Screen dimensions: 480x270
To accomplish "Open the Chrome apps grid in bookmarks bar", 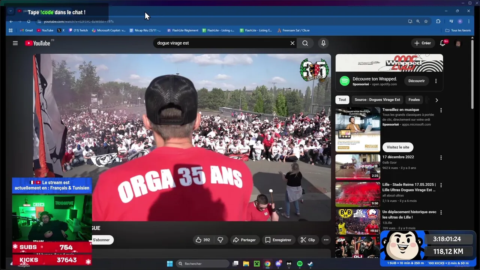I will [x=10, y=30].
